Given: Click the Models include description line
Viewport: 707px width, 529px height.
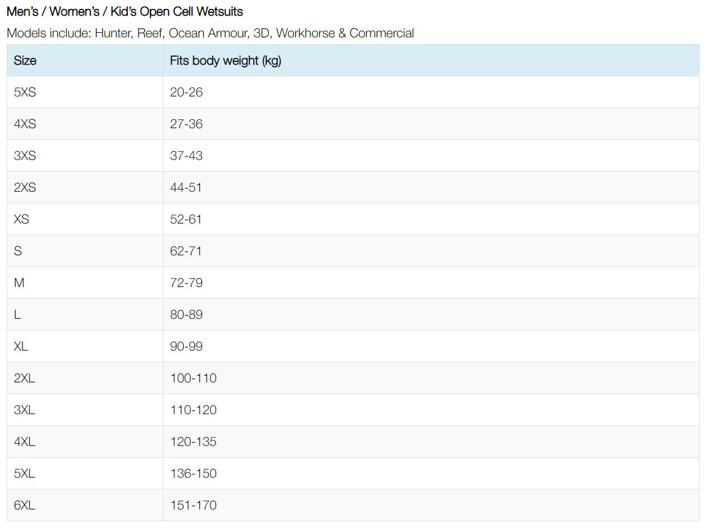Looking at the screenshot, I should (210, 33).
